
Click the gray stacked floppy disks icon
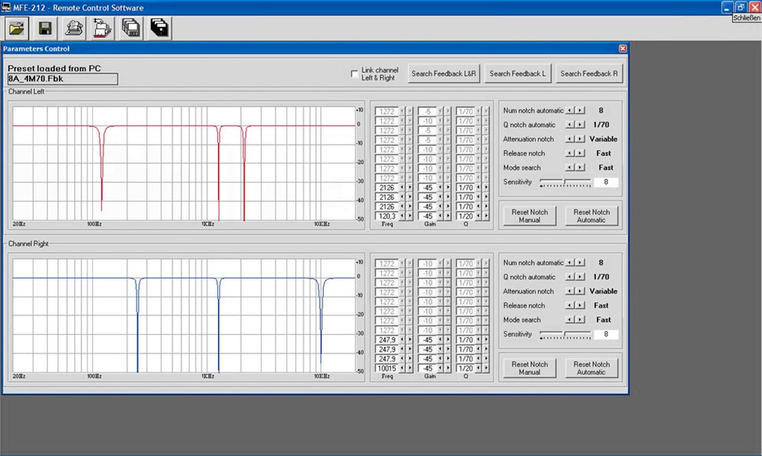point(131,29)
